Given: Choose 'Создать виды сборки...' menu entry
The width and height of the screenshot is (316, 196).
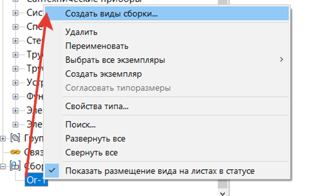Looking at the screenshot, I should click(167, 13).
